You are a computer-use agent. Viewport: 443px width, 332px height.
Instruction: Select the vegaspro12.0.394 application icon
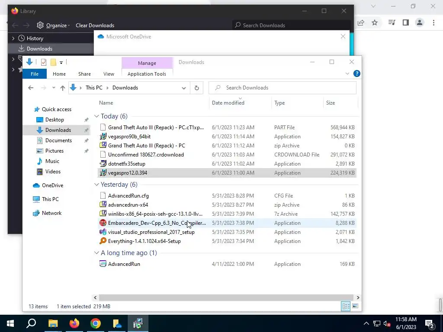[x=103, y=173]
